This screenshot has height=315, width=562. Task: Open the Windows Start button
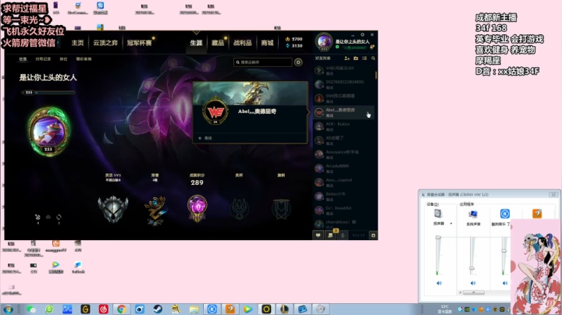8,310
